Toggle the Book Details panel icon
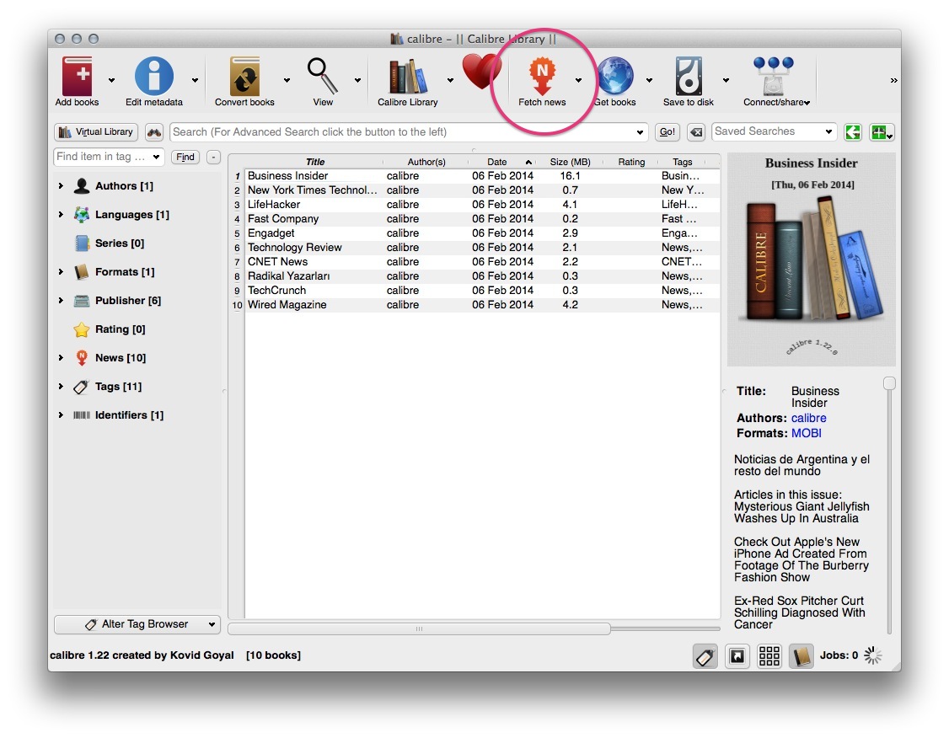This screenshot has height=738, width=949. 802,655
